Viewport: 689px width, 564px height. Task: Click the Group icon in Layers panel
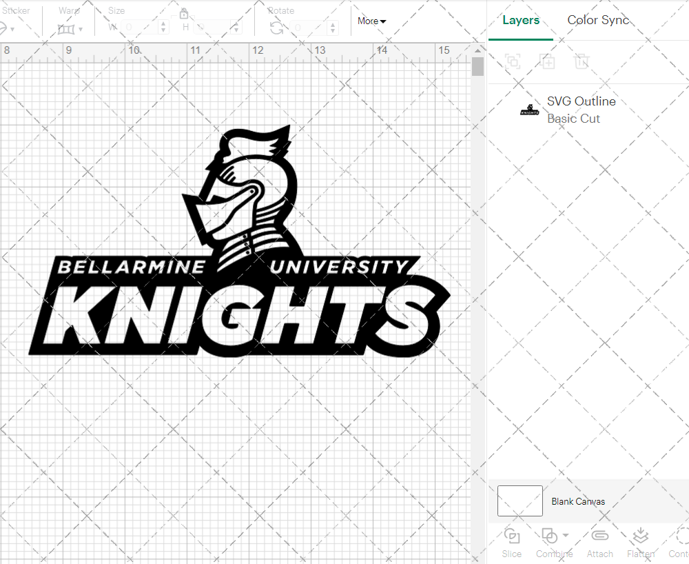[512, 61]
